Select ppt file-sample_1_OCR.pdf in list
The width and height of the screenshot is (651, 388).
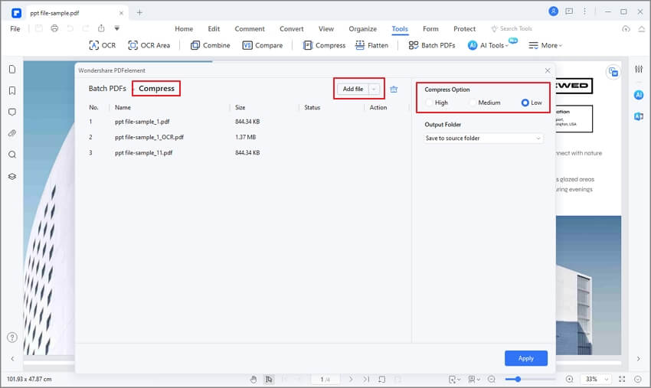(x=149, y=137)
